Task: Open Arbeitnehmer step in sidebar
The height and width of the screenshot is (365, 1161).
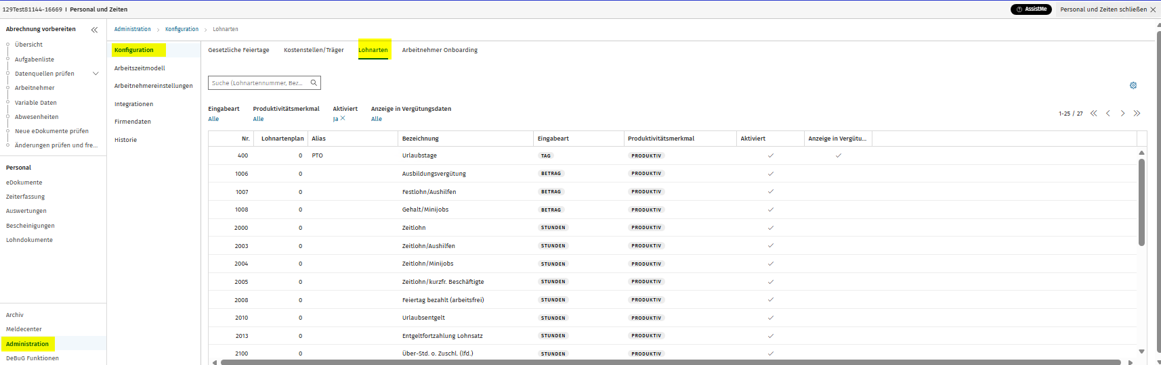Action: [x=35, y=88]
